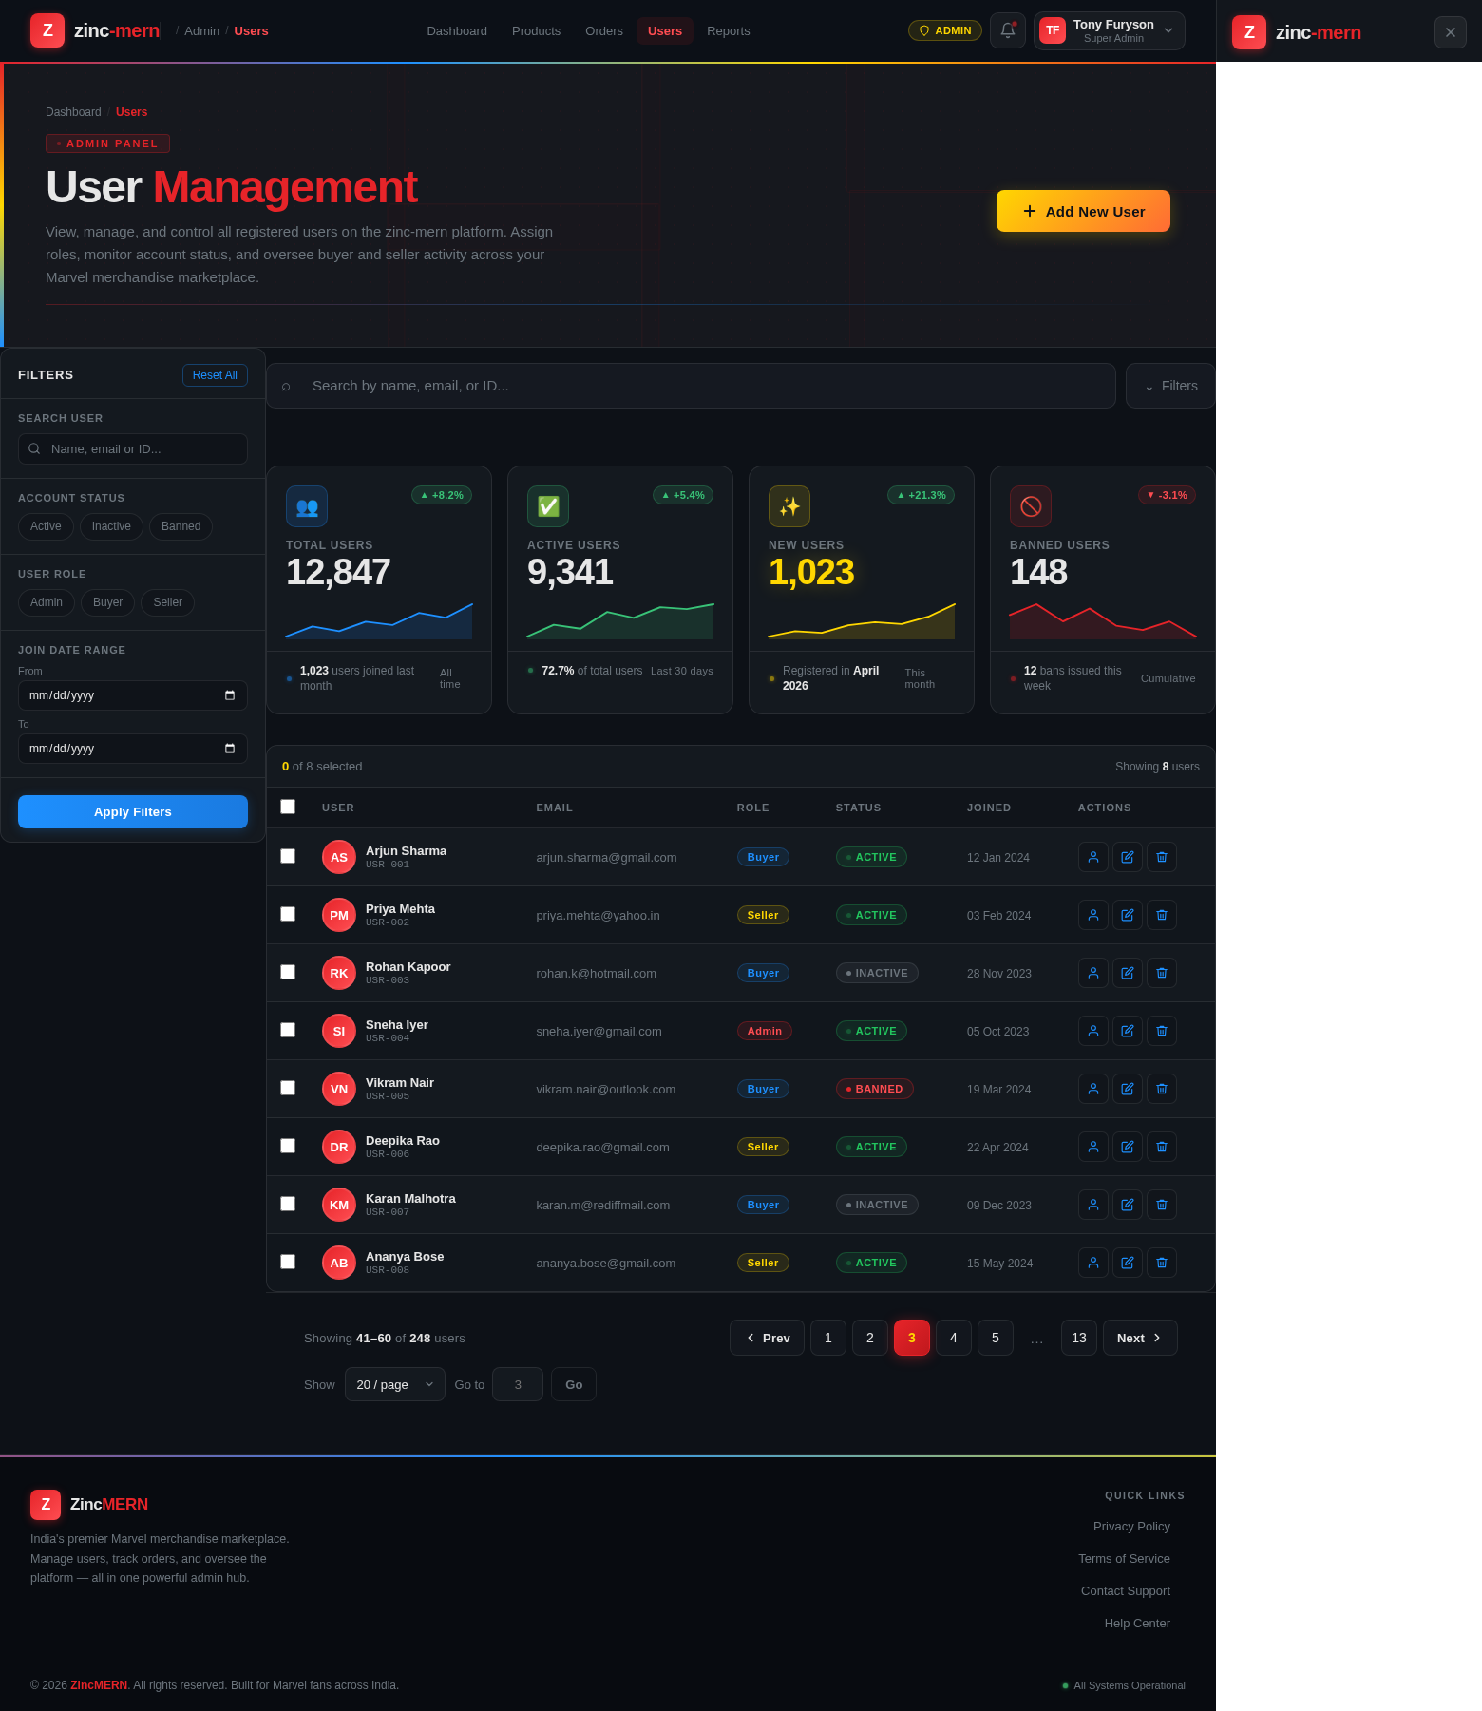Focus the sidebar Name, email or ID field
1482x1711 pixels.
point(133,448)
